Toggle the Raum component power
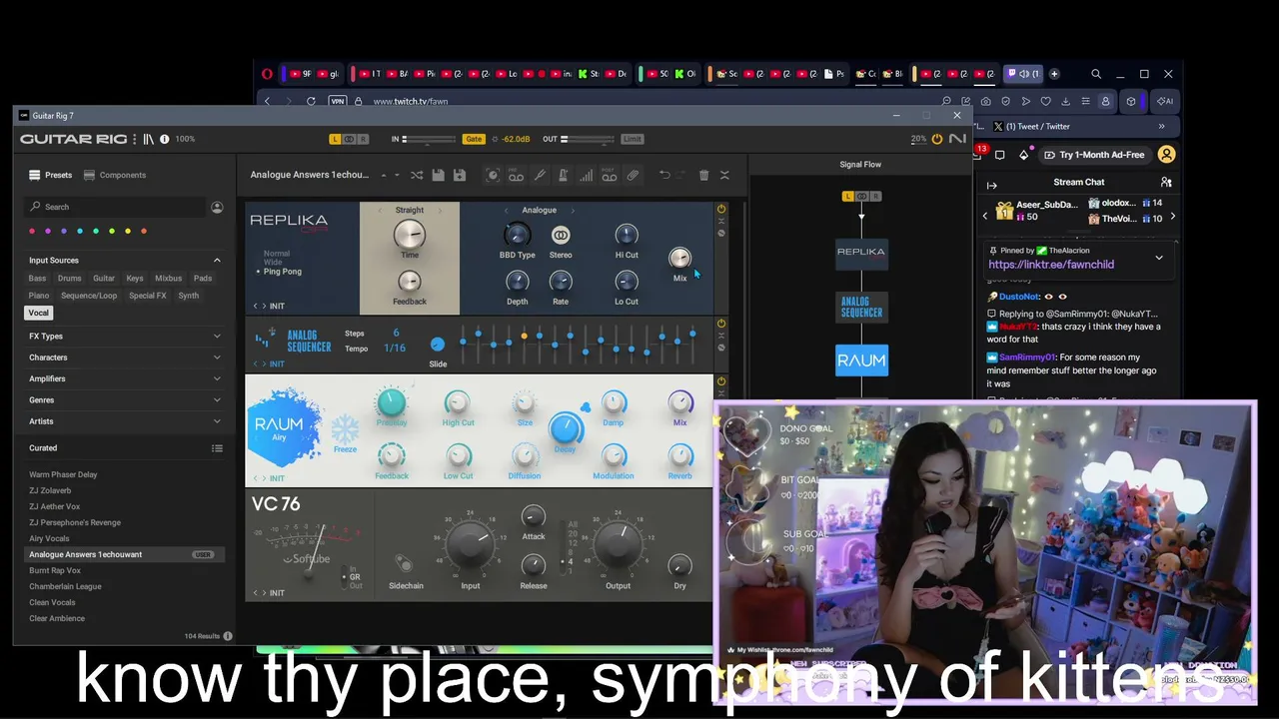This screenshot has height=719, width=1279. tap(721, 380)
